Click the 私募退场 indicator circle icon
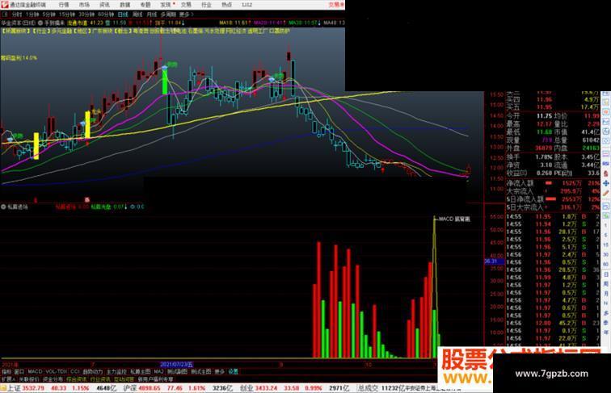Image resolution: width=611 pixels, height=393 pixels. click(x=3, y=207)
